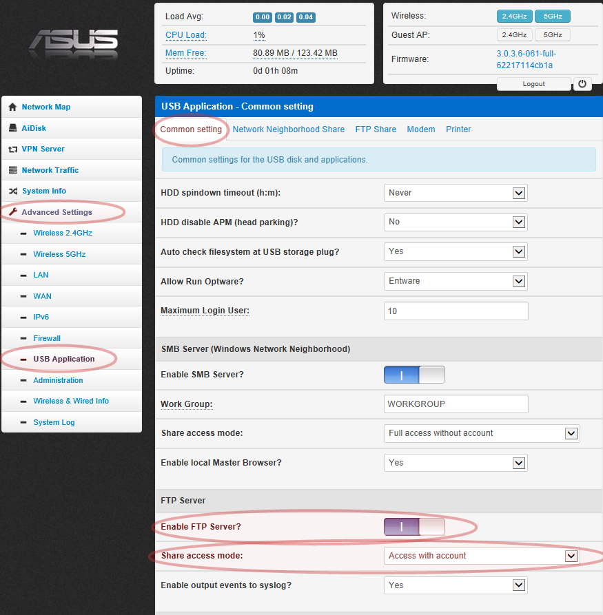This screenshot has width=603, height=615.
Task: Open the Allow Run Optware dropdown
Action: (456, 281)
